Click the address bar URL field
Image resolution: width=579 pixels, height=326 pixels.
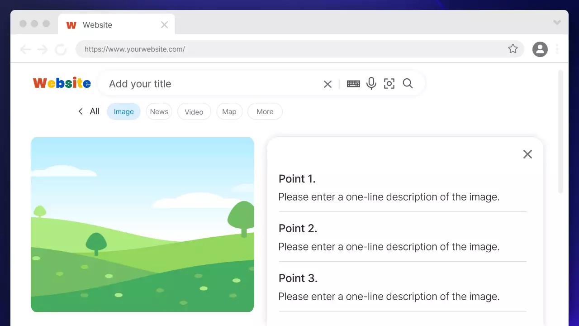tap(289, 49)
